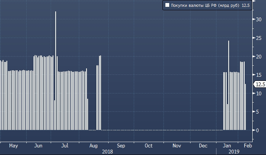Click the 30 tick on the value axis
266x155 pixels.
pyautogui.click(x=258, y=19)
